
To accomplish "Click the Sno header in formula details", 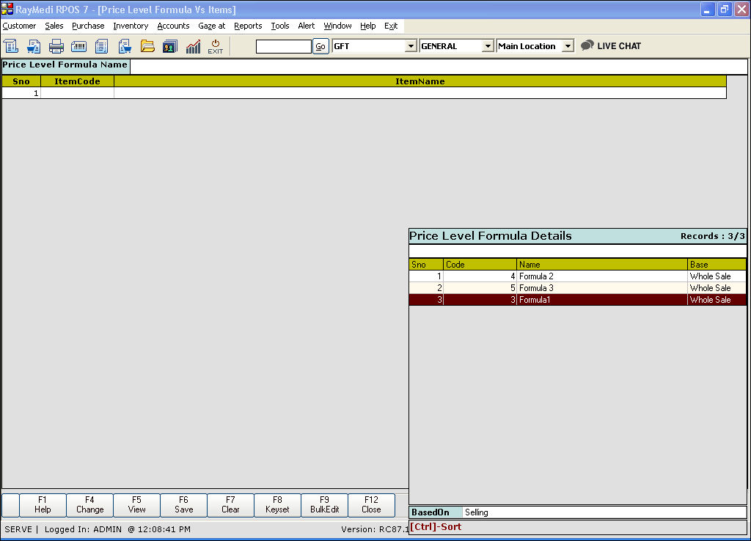I will (x=426, y=265).
